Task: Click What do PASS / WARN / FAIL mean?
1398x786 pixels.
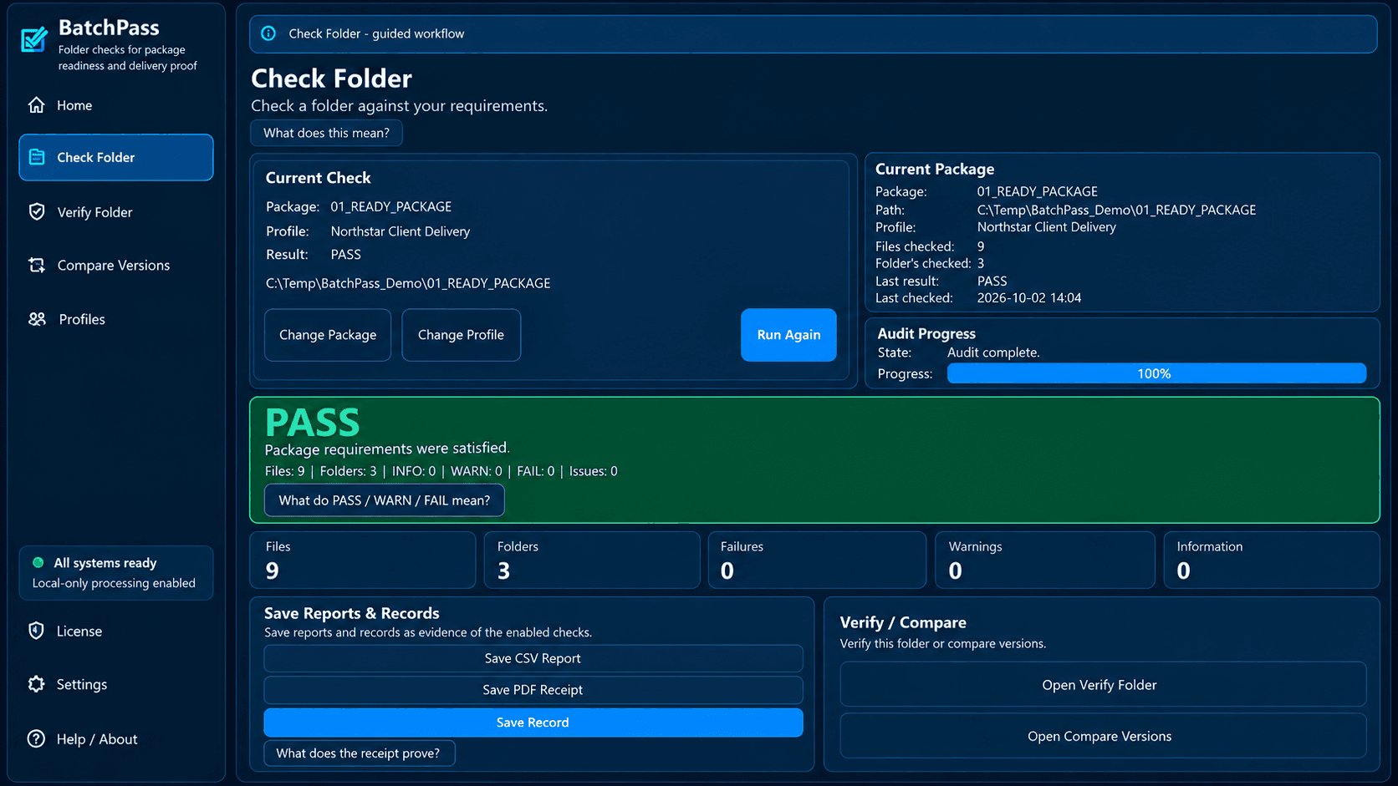Action: [x=385, y=500]
